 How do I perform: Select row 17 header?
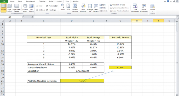[x=2, y=67]
